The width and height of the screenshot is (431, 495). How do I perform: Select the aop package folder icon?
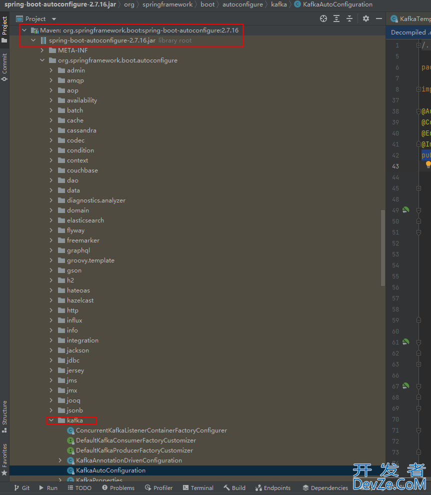pos(61,90)
